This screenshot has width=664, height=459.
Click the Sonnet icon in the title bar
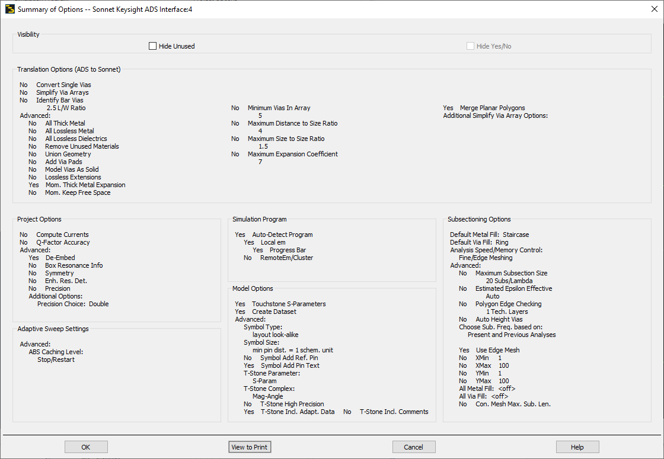[x=9, y=9]
